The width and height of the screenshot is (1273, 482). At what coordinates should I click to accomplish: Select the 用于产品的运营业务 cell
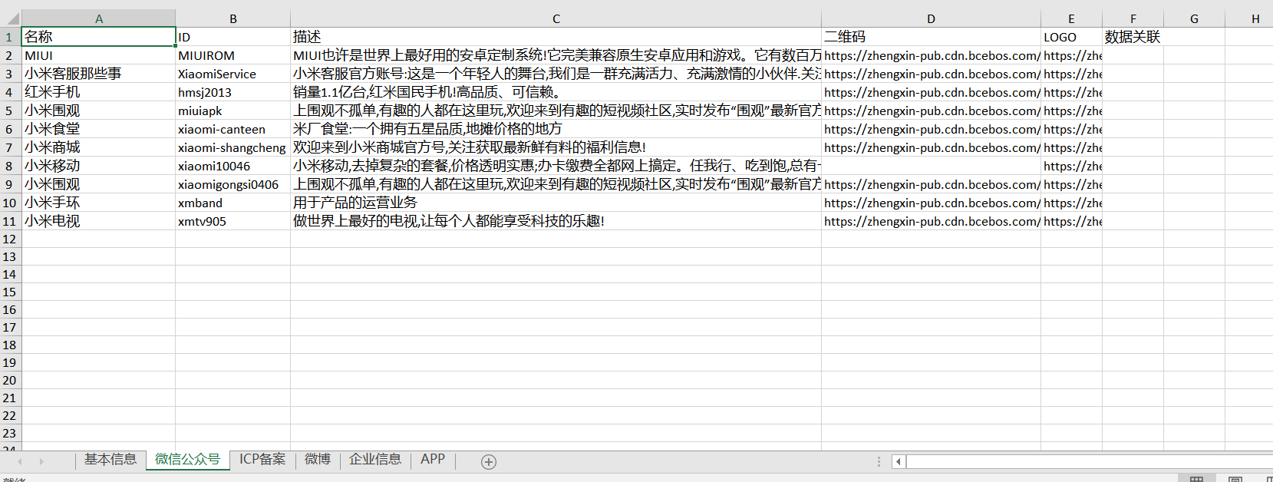(x=556, y=203)
